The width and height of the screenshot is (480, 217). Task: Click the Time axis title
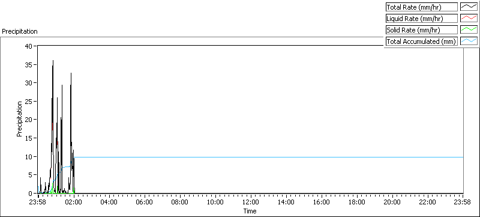(250, 211)
